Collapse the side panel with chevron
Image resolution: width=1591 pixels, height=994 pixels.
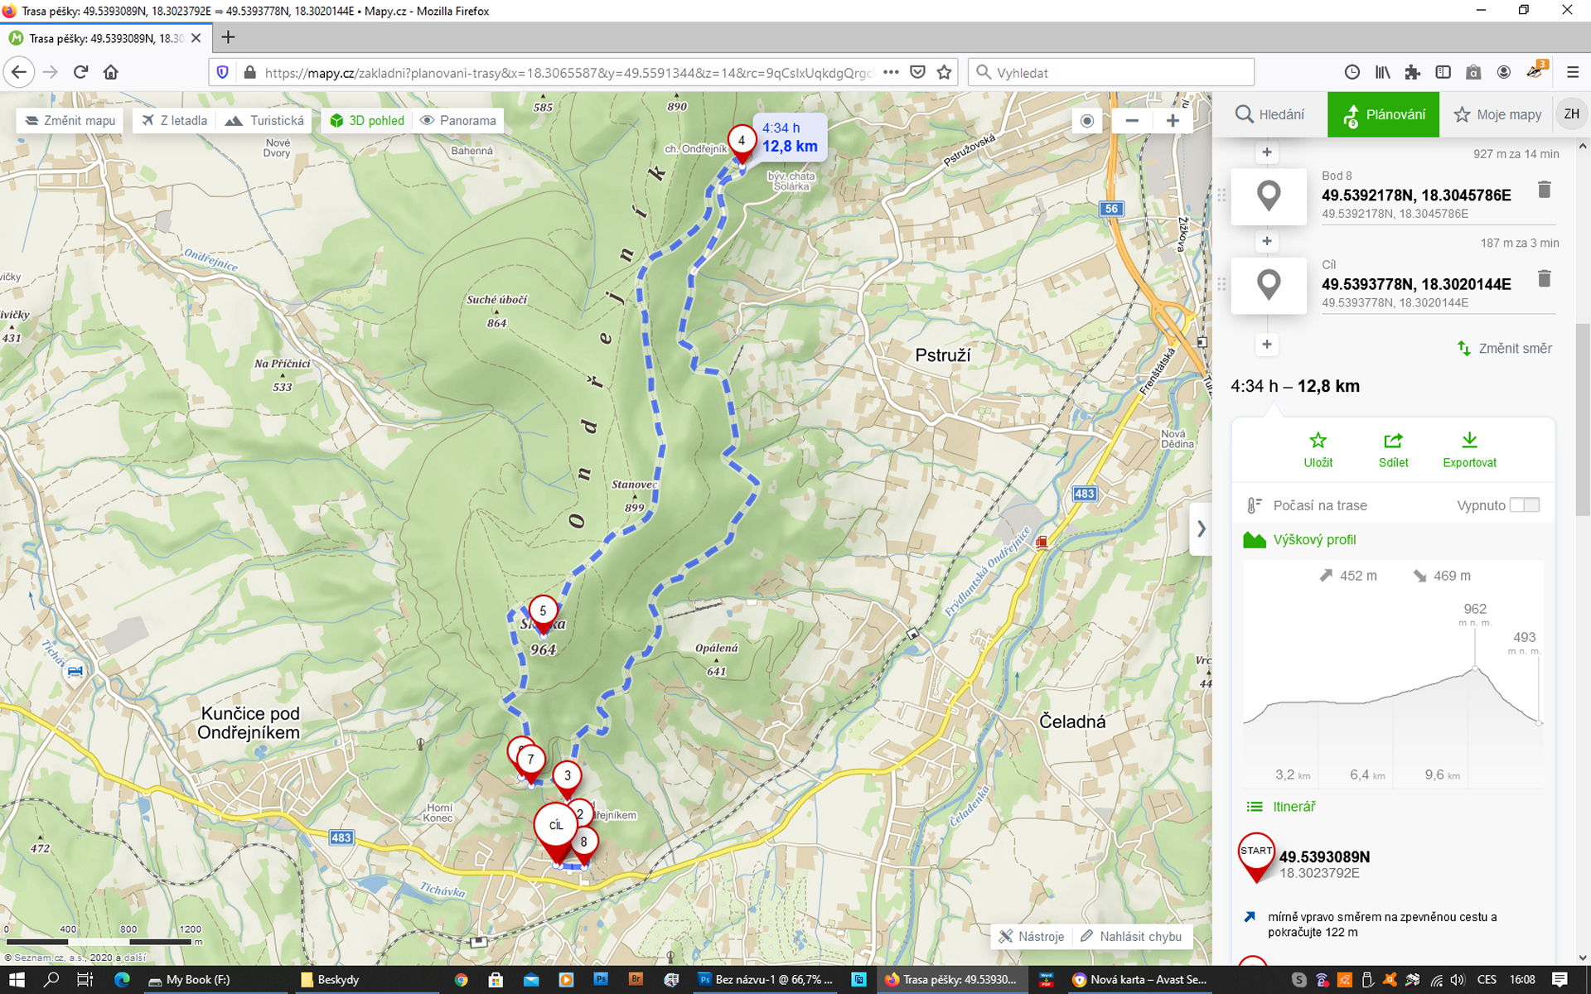pyautogui.click(x=1201, y=528)
